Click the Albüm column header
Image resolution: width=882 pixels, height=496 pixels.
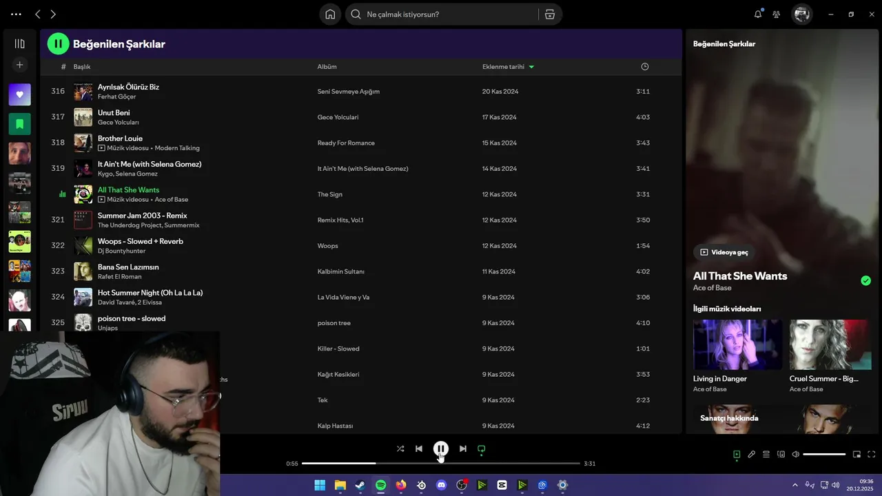coord(327,67)
